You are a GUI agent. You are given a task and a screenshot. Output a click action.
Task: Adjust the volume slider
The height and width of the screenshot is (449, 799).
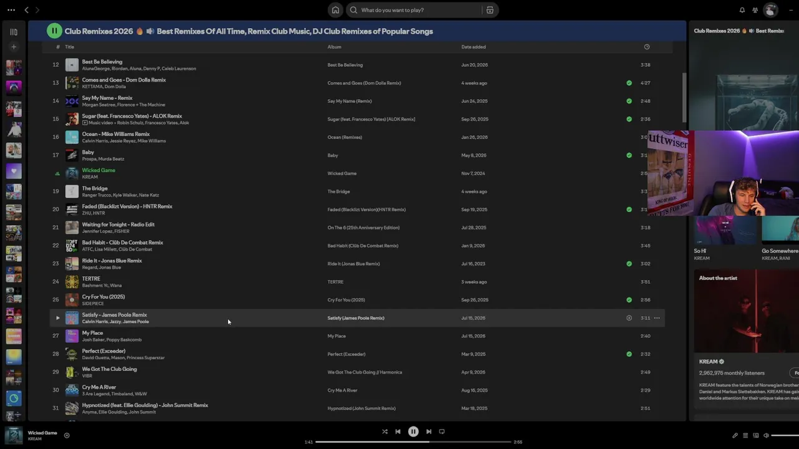784,435
